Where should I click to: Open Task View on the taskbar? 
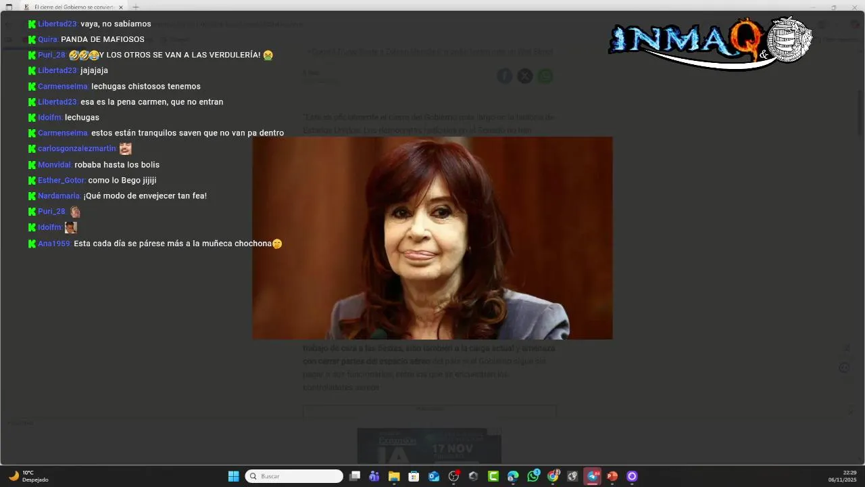[x=354, y=476]
